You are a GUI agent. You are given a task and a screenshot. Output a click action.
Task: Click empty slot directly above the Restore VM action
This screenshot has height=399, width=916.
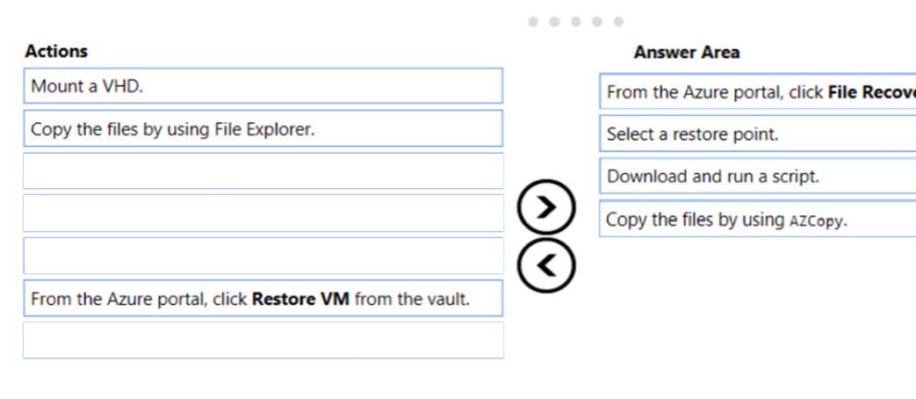263,256
